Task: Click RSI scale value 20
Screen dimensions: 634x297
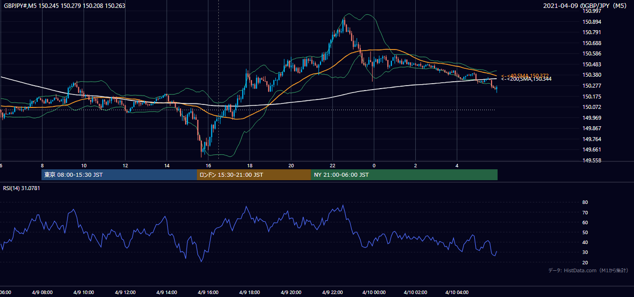Action: (x=585, y=262)
